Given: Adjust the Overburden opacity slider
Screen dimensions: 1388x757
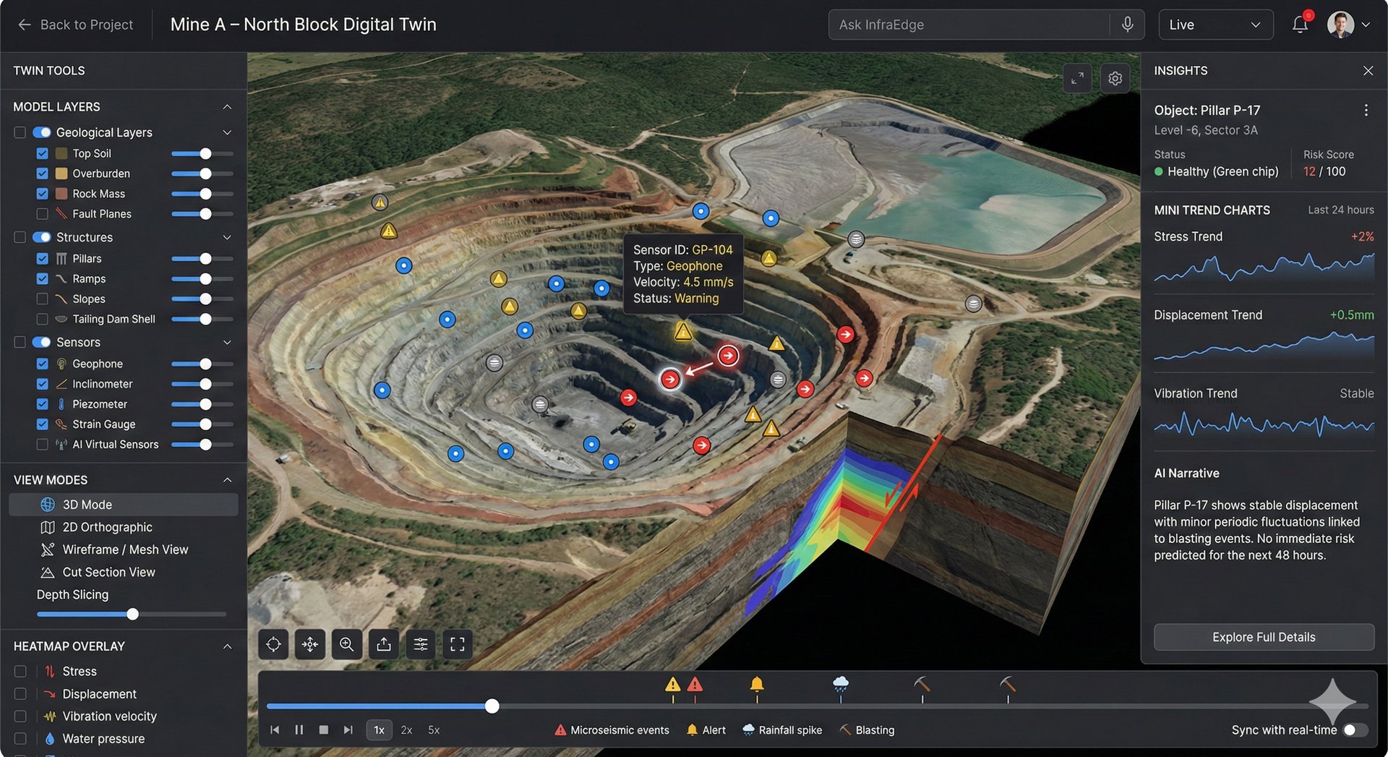Looking at the screenshot, I should (202, 174).
